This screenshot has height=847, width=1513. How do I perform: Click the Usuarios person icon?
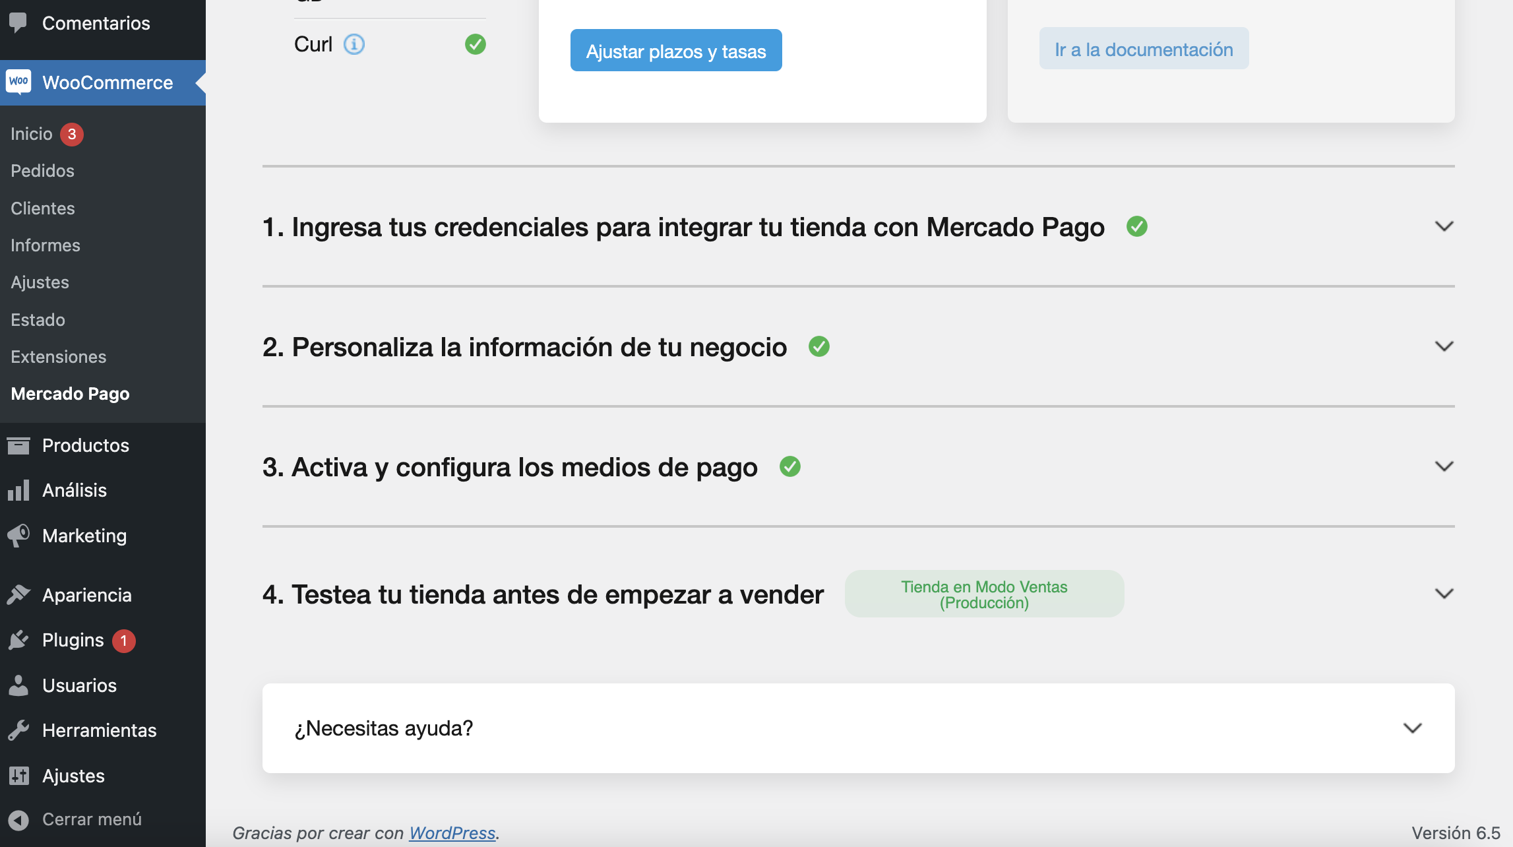pos(18,685)
